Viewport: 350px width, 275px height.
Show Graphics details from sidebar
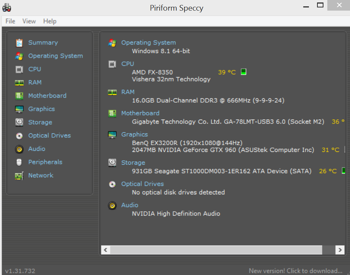pyautogui.click(x=41, y=109)
